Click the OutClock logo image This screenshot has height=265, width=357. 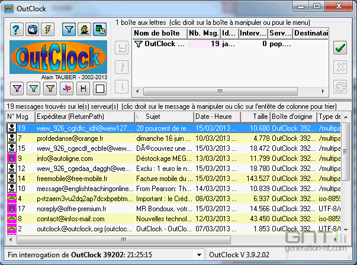tap(58, 57)
